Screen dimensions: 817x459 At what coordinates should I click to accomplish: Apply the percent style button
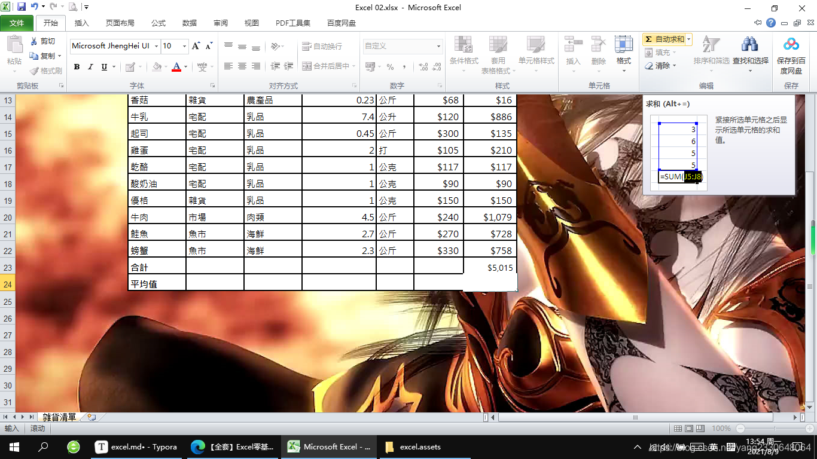(x=390, y=67)
